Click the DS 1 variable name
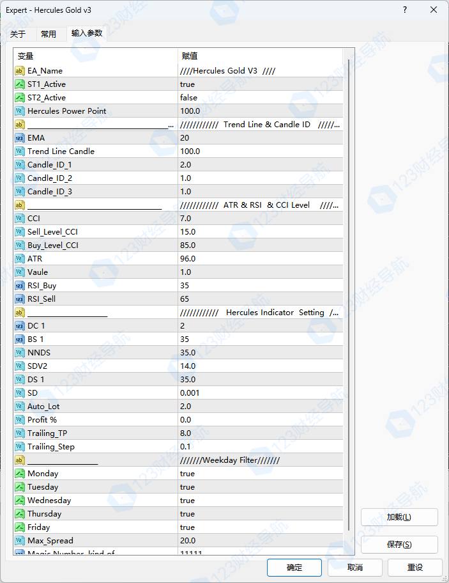This screenshot has width=449, height=583. 36,379
